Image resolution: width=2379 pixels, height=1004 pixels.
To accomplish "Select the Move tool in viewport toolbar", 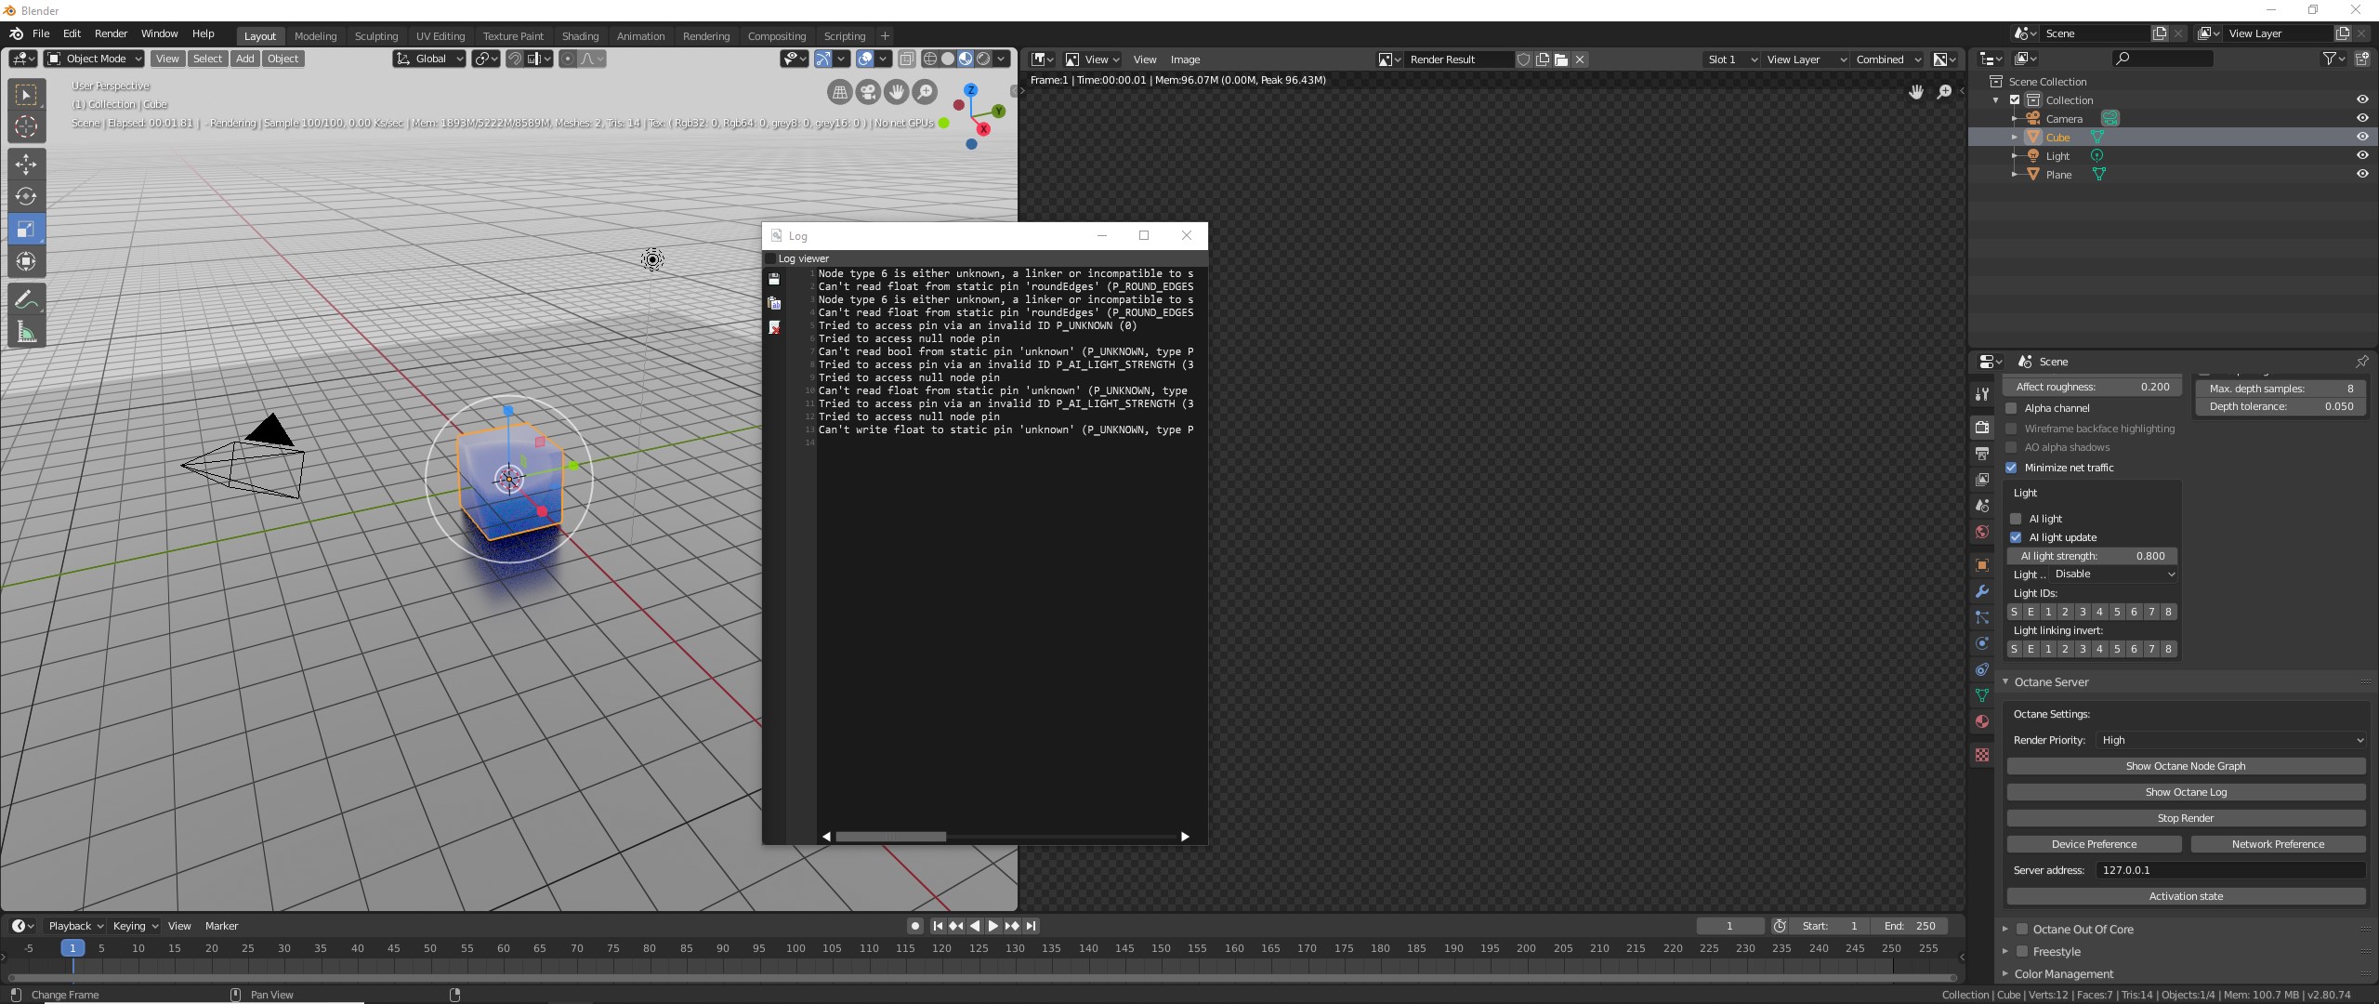I will pos(26,164).
